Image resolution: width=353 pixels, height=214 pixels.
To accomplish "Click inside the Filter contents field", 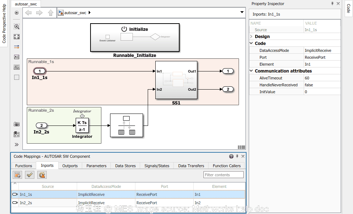I will tap(223, 174).
